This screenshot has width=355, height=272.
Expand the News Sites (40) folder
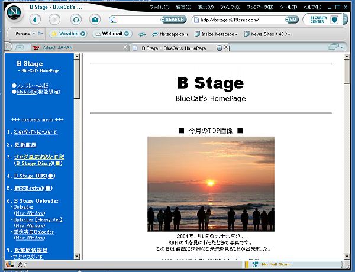point(267,34)
